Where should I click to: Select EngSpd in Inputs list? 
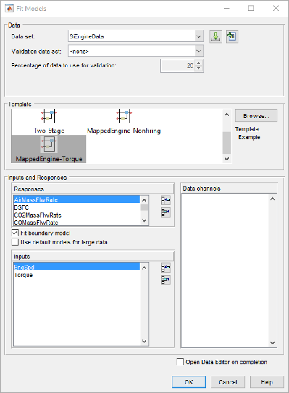click(76, 267)
